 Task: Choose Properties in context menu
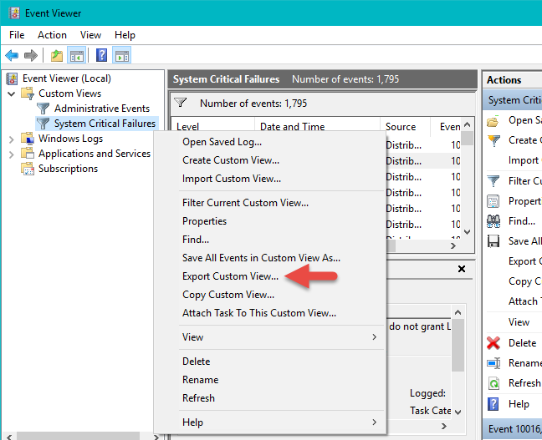click(205, 221)
